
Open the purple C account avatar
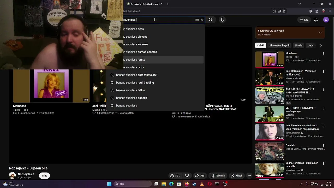tap(326, 20)
